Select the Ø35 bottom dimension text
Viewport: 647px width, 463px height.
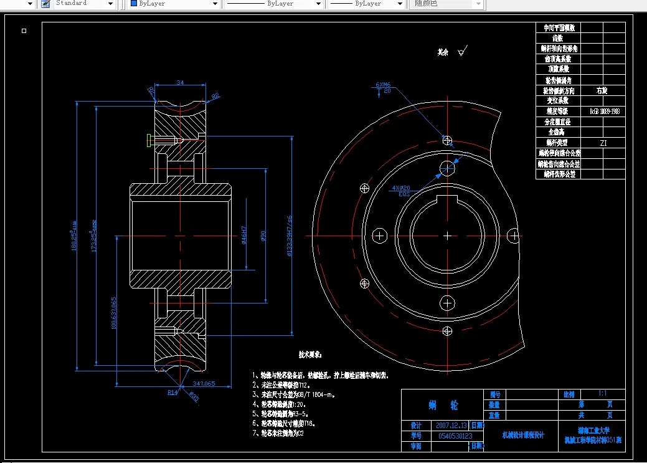click(x=194, y=396)
